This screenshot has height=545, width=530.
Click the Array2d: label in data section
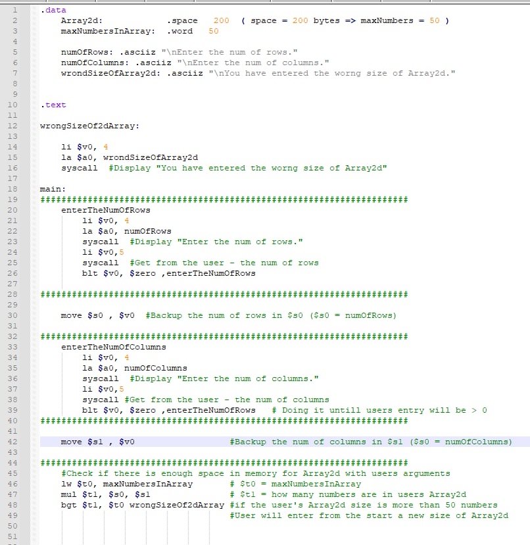tap(82, 20)
